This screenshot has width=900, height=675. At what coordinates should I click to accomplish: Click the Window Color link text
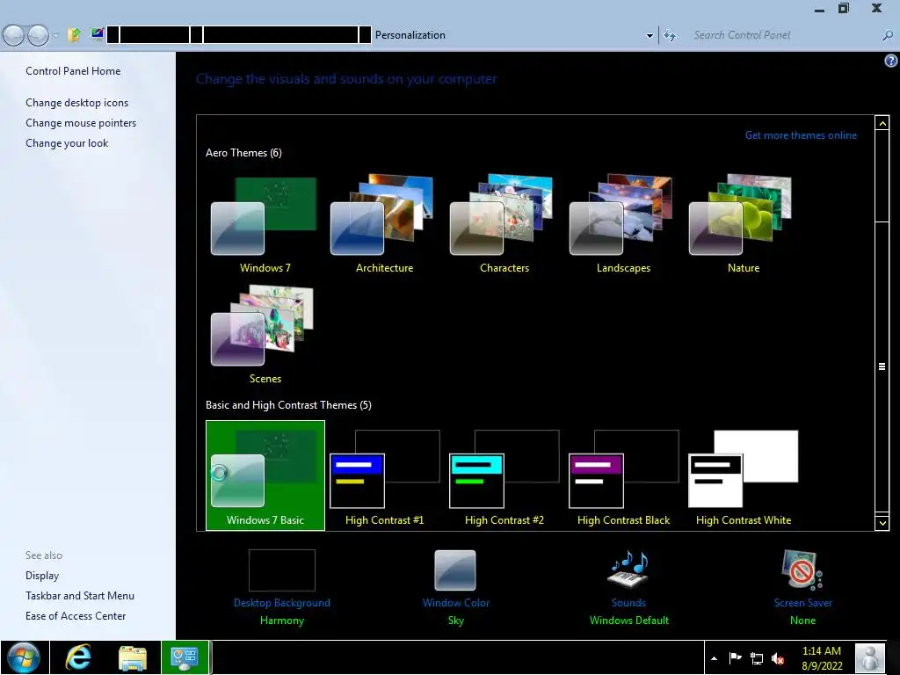[456, 603]
